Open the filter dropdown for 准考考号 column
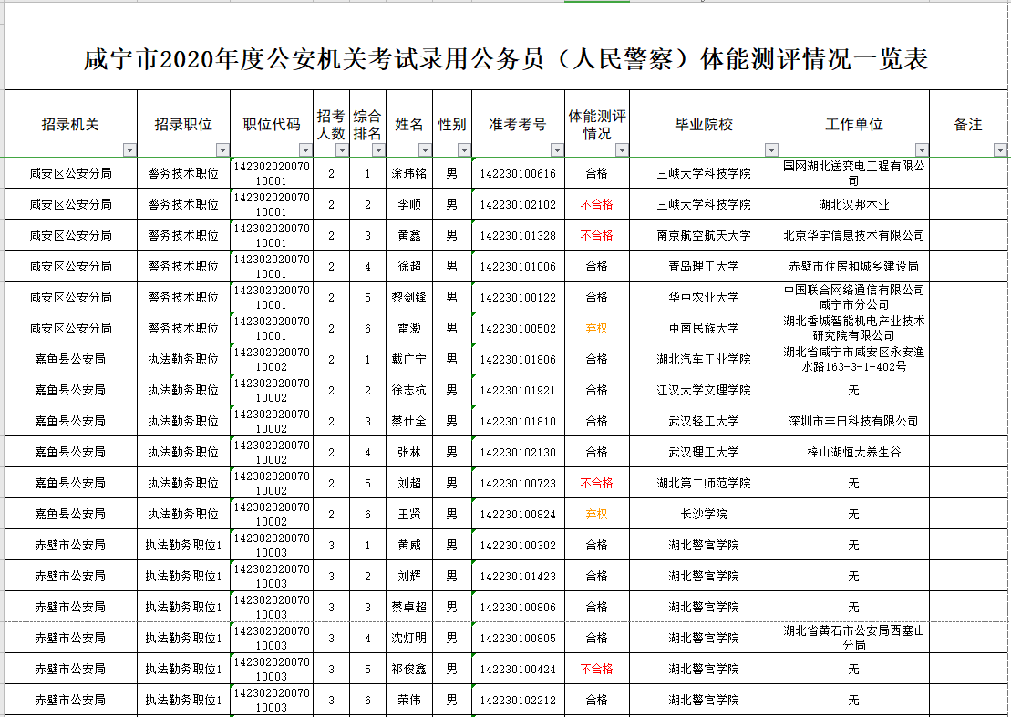 click(557, 150)
